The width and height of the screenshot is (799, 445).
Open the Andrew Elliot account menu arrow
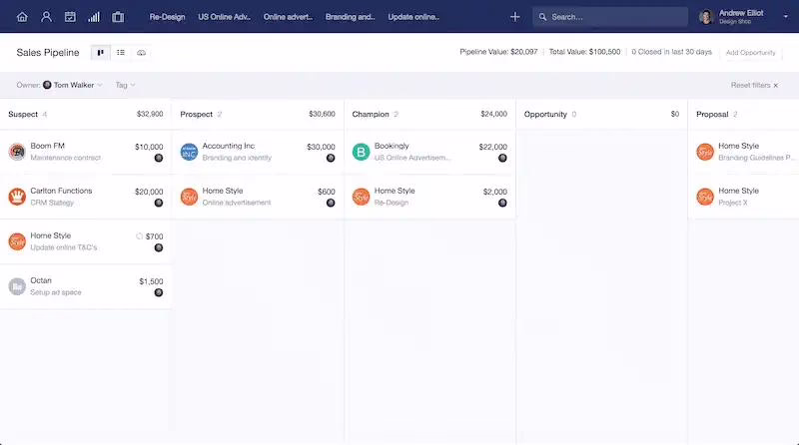785,17
